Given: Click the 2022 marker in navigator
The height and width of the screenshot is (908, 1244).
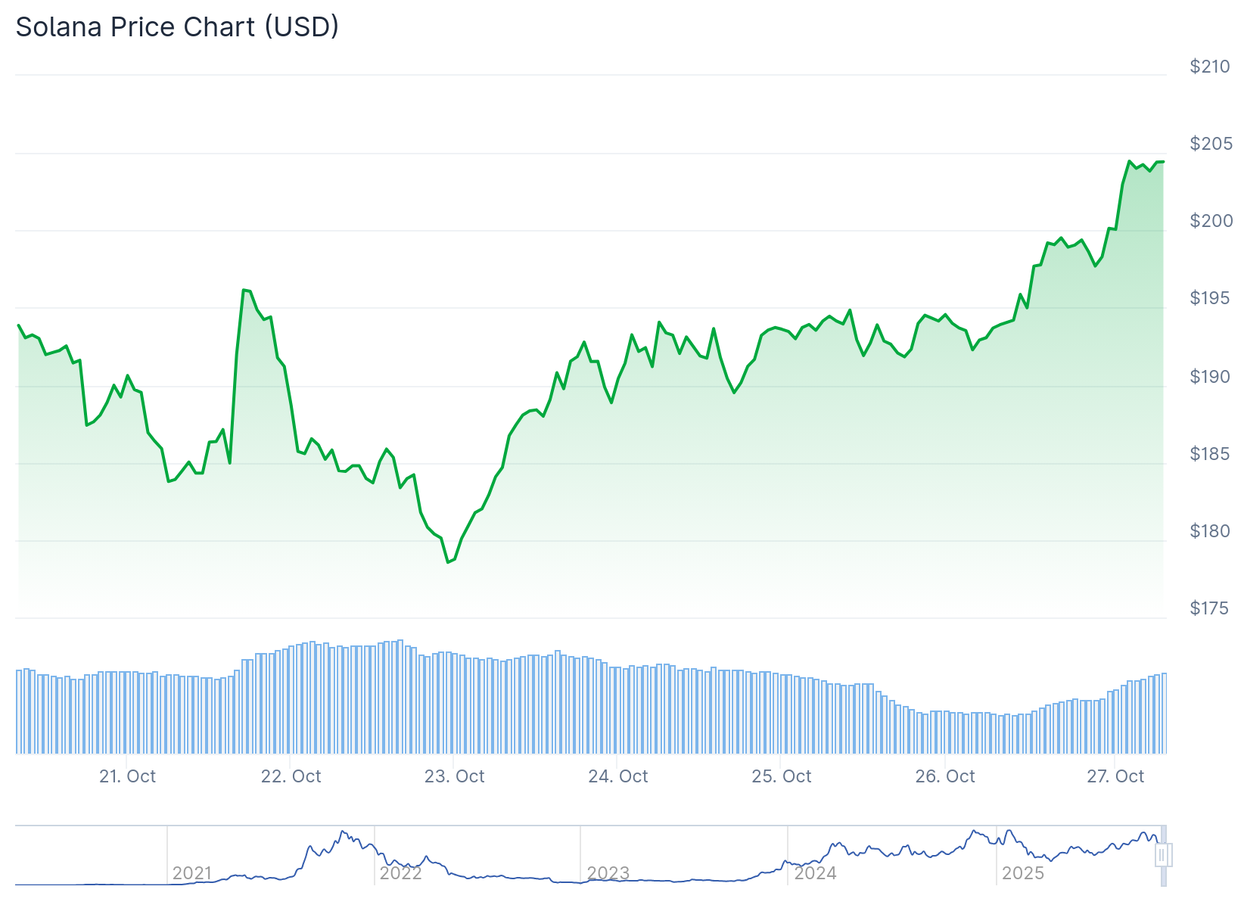Looking at the screenshot, I should [x=400, y=873].
